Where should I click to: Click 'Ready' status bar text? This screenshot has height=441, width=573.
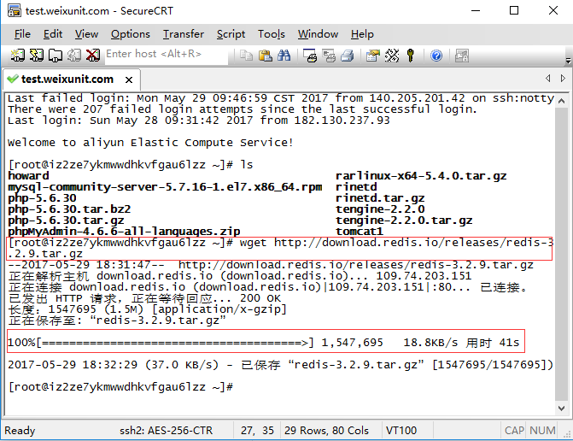tap(20, 431)
